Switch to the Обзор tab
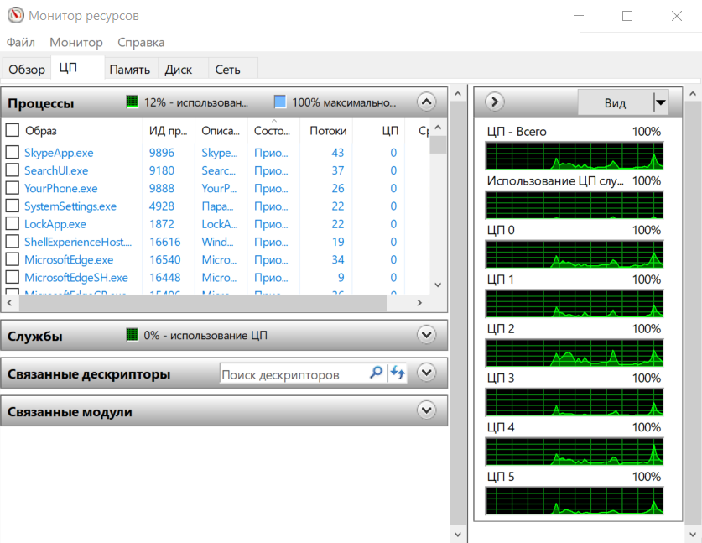702x543 pixels. point(27,70)
